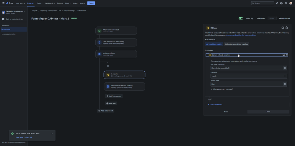Open Rule details
Image resolution: width=295 pixels, height=146 pixels.
(261, 18)
